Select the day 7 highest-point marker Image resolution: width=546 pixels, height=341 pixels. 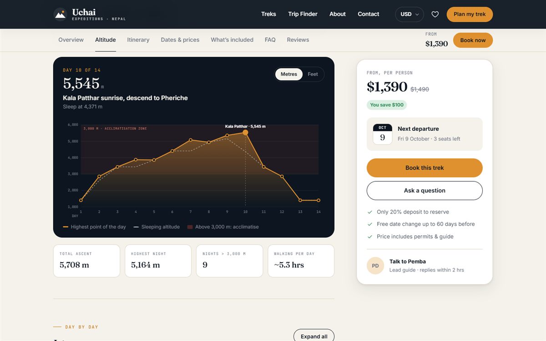click(x=191, y=140)
